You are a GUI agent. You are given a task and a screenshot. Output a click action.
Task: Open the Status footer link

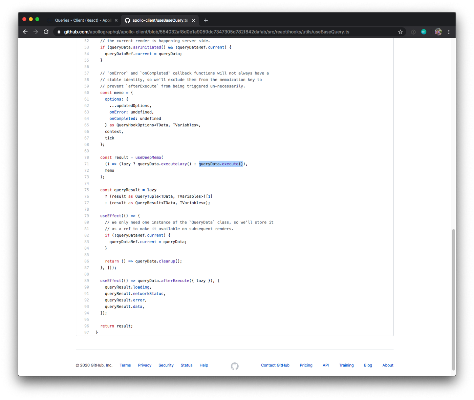point(187,365)
